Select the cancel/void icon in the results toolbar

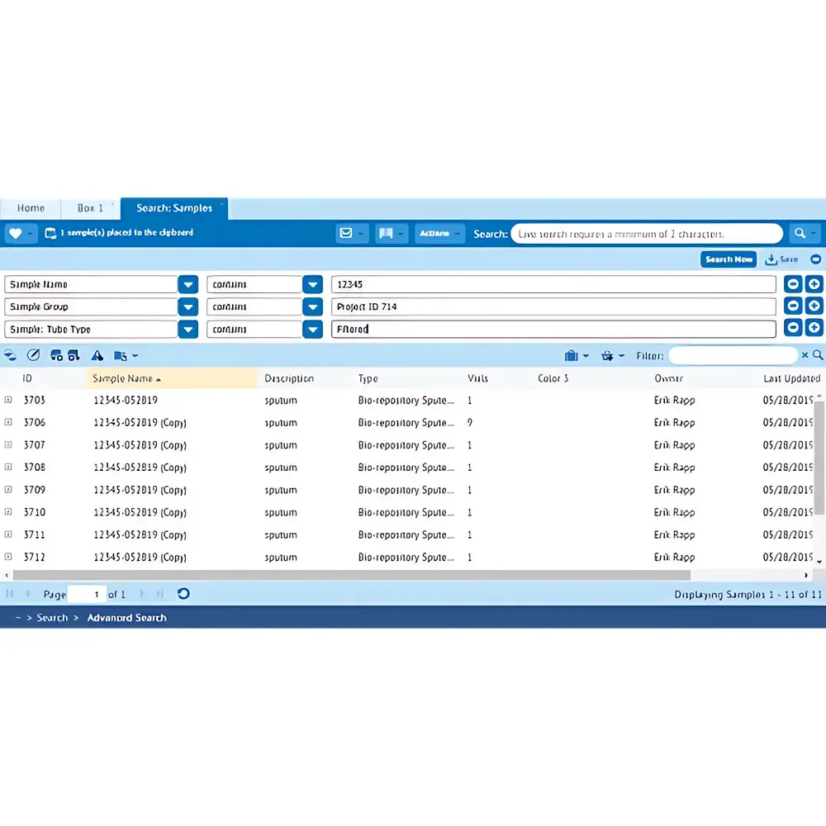tap(33, 355)
